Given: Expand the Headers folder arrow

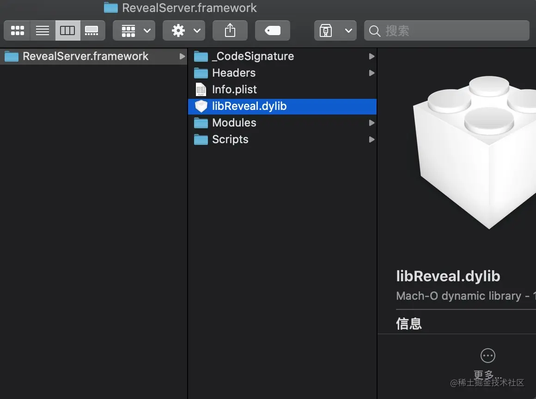Looking at the screenshot, I should tap(372, 73).
